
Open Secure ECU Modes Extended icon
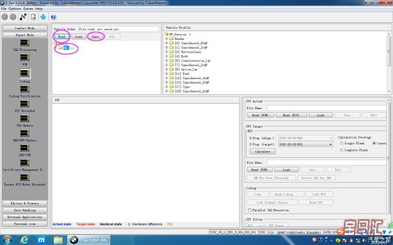[24, 177]
